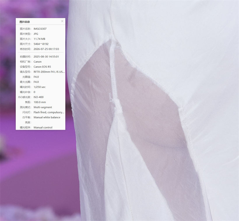Image resolution: width=239 pixels, height=221 pixels.
Task: Click the 100.0 mm focal length value
Action: click(40, 102)
